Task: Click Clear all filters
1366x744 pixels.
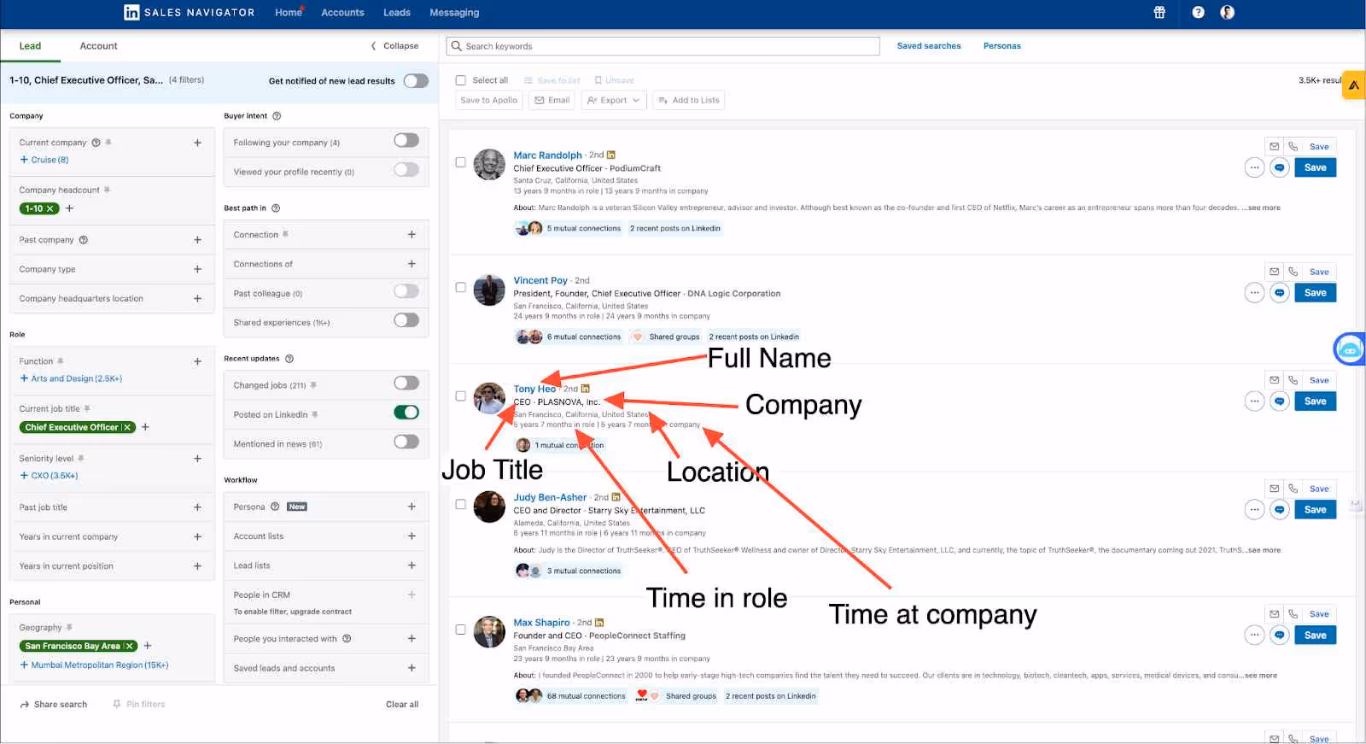Action: (402, 705)
